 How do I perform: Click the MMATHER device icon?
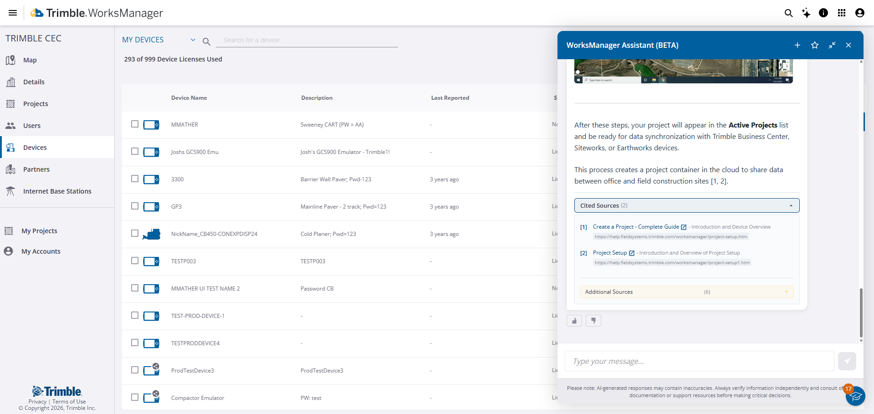151,125
